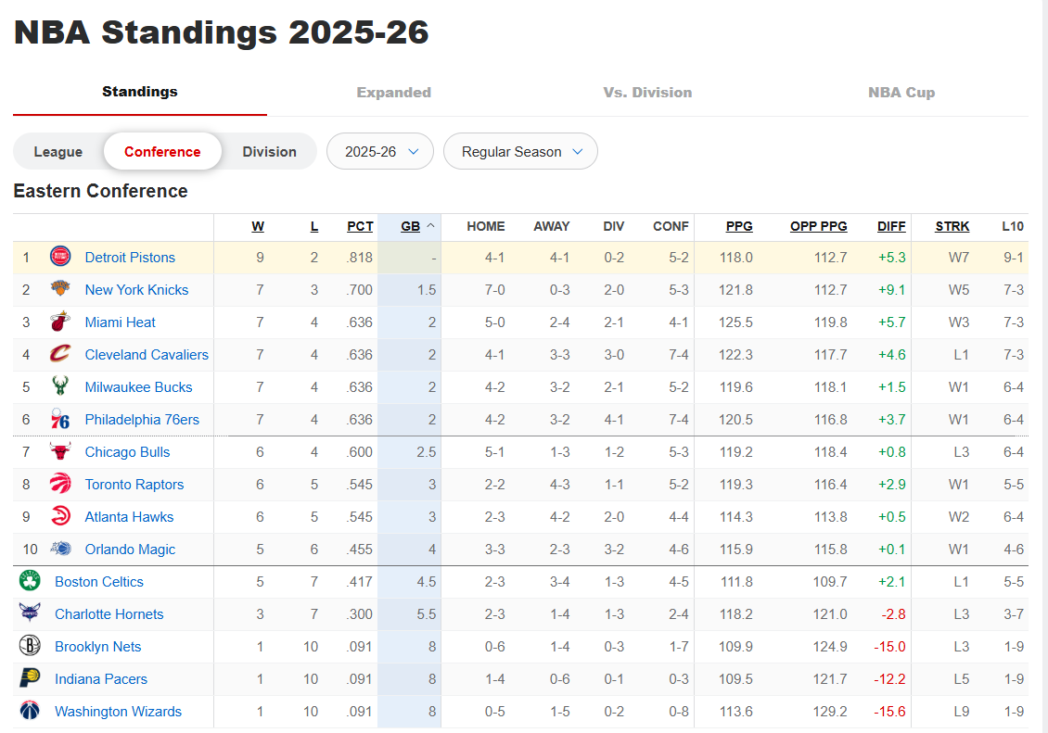Viewport: 1048px width, 733px height.
Task: Open the Atlanta Hawks link
Action: (129, 517)
